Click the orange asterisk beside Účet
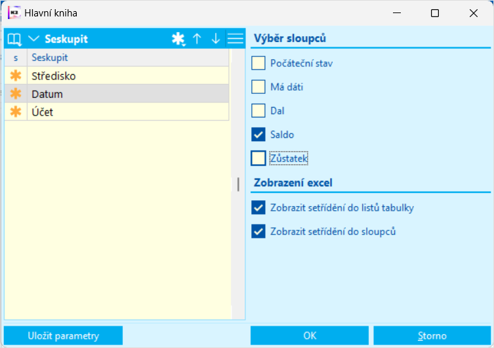Screen dimensions: 494x348 (x=15, y=112)
